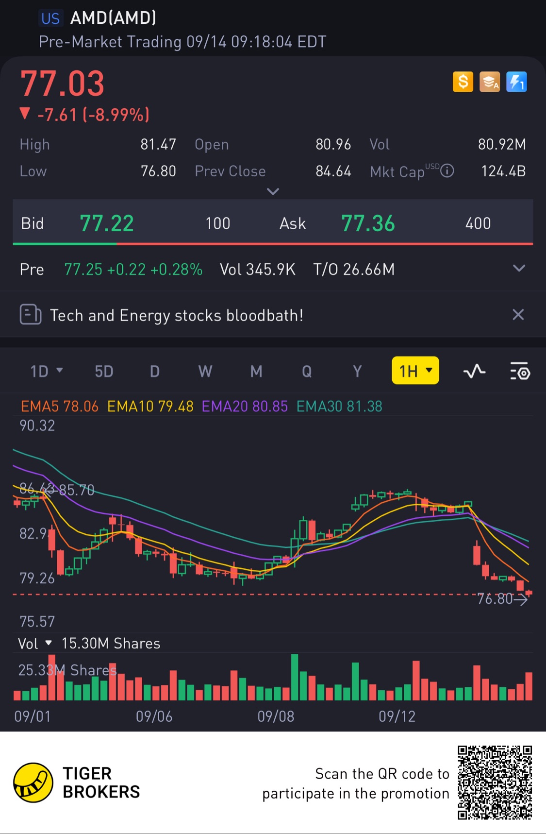546x834 pixels.
Task: Tap the Tiger Brokers logo
Action: (33, 783)
